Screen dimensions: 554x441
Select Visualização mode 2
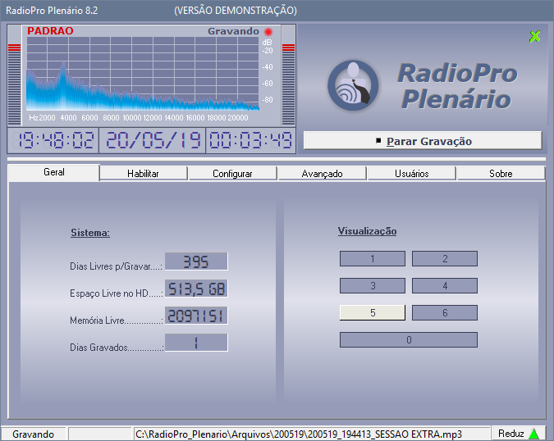tap(445, 259)
